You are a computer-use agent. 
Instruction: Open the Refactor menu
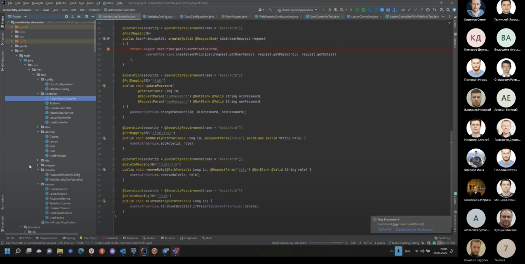(x=61, y=3)
